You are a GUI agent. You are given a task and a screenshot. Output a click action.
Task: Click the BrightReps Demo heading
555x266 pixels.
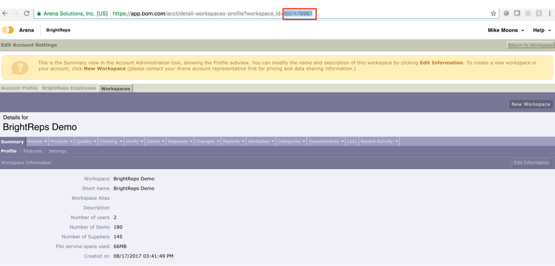(40, 127)
